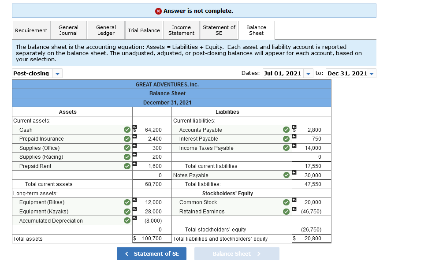
Task: Click the green checkmark next to Equipment (Kayaks)
Action: tap(127, 211)
